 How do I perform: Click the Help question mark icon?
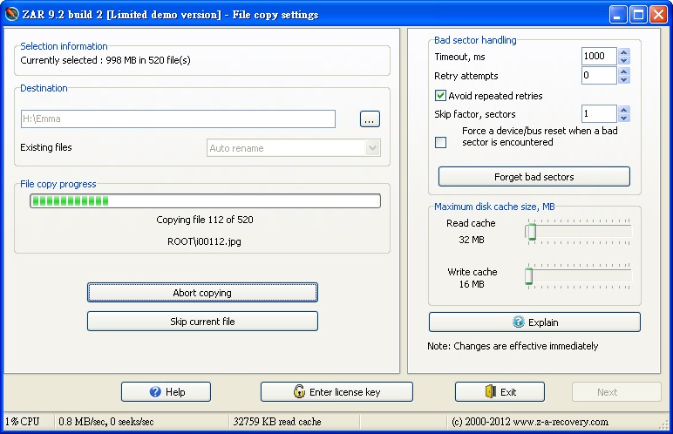coord(155,391)
